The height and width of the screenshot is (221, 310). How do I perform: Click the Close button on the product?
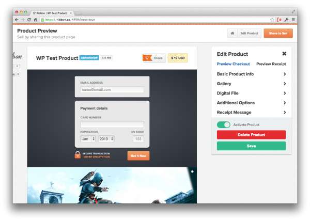158,58
